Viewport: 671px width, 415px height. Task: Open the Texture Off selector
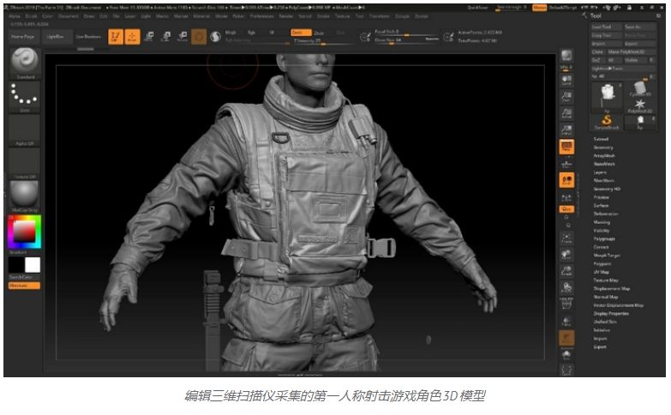(25, 164)
